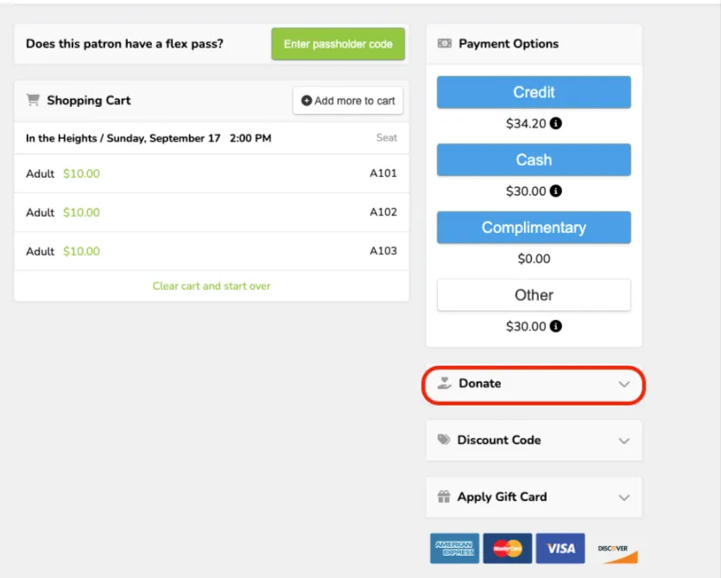
Task: Expand the Apply Gift Card chevron
Action: 624,498
